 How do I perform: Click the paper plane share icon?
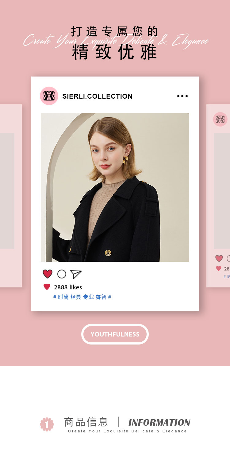76,274
